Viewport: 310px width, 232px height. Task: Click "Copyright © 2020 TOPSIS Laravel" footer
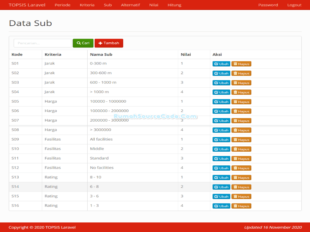click(x=42, y=228)
